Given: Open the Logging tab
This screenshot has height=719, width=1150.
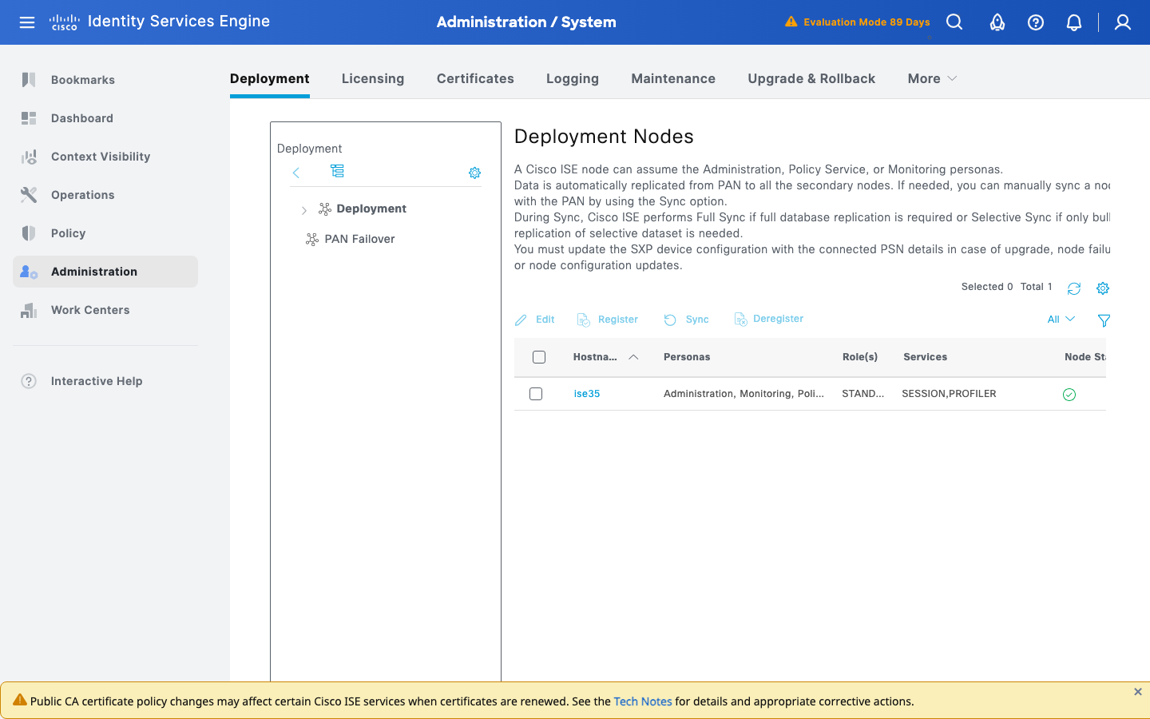Looking at the screenshot, I should tap(573, 78).
